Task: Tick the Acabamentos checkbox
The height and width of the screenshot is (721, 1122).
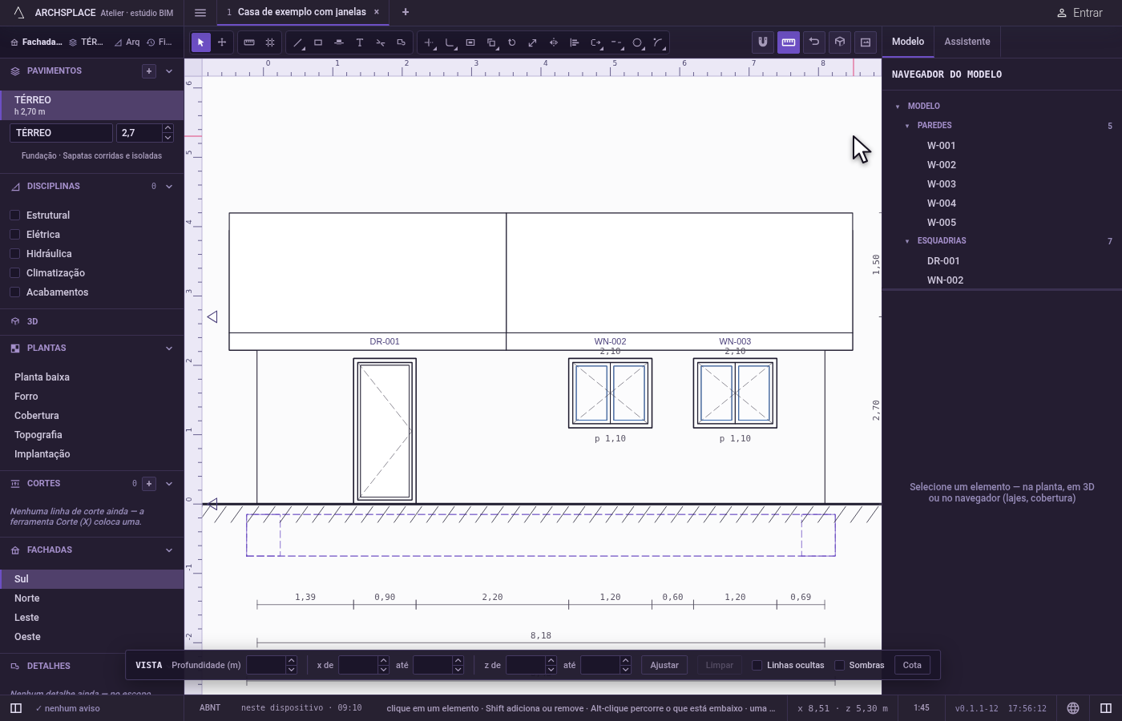Action: pyautogui.click(x=15, y=292)
